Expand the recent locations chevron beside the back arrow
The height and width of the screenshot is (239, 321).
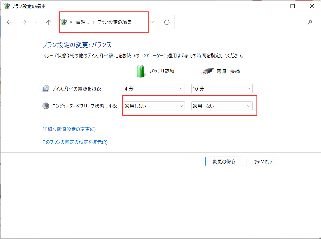(x=36, y=22)
